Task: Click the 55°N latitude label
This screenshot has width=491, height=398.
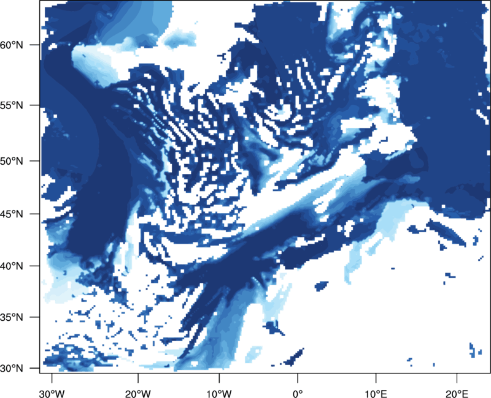Action: tap(12, 105)
